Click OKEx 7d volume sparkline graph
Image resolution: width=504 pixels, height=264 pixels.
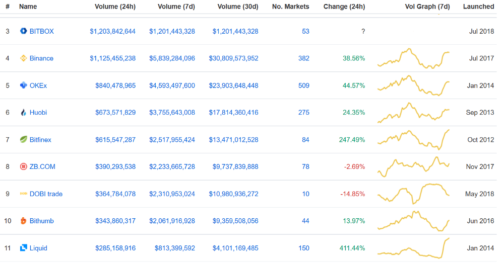(413, 85)
